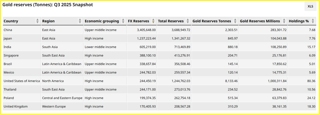Download the table using XLS button
320x115 pixels.
[310, 6]
